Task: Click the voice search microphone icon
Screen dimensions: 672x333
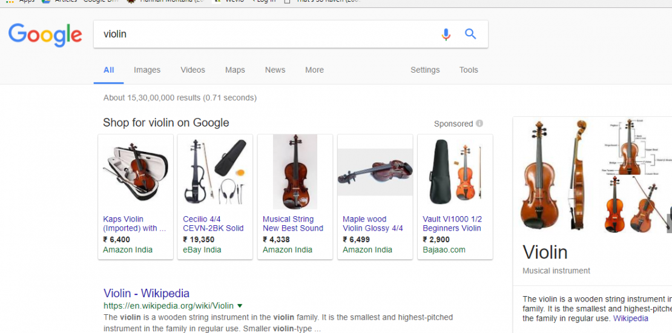Action: click(446, 35)
